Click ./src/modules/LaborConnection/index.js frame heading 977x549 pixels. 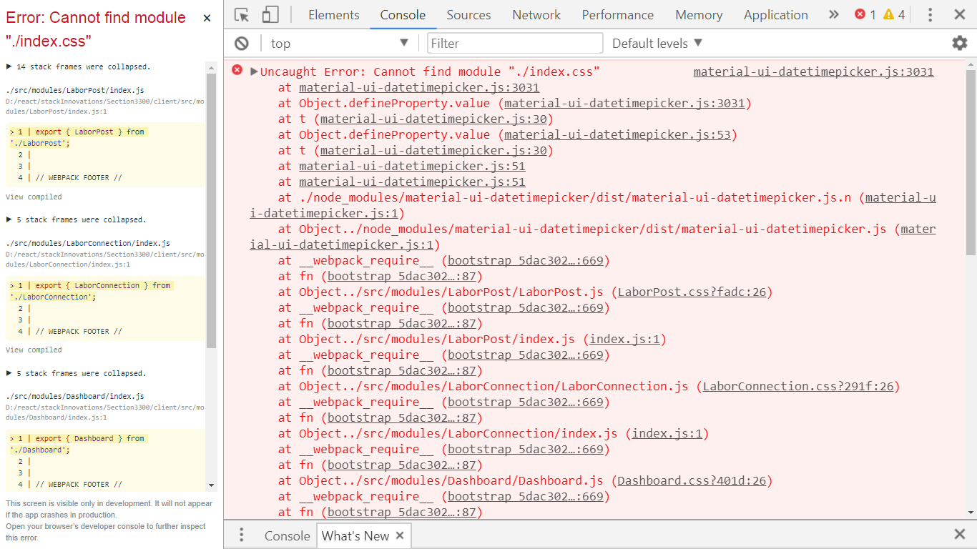[x=88, y=243]
